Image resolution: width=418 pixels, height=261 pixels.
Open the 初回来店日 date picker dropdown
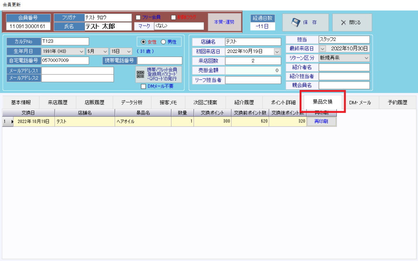tap(277, 52)
